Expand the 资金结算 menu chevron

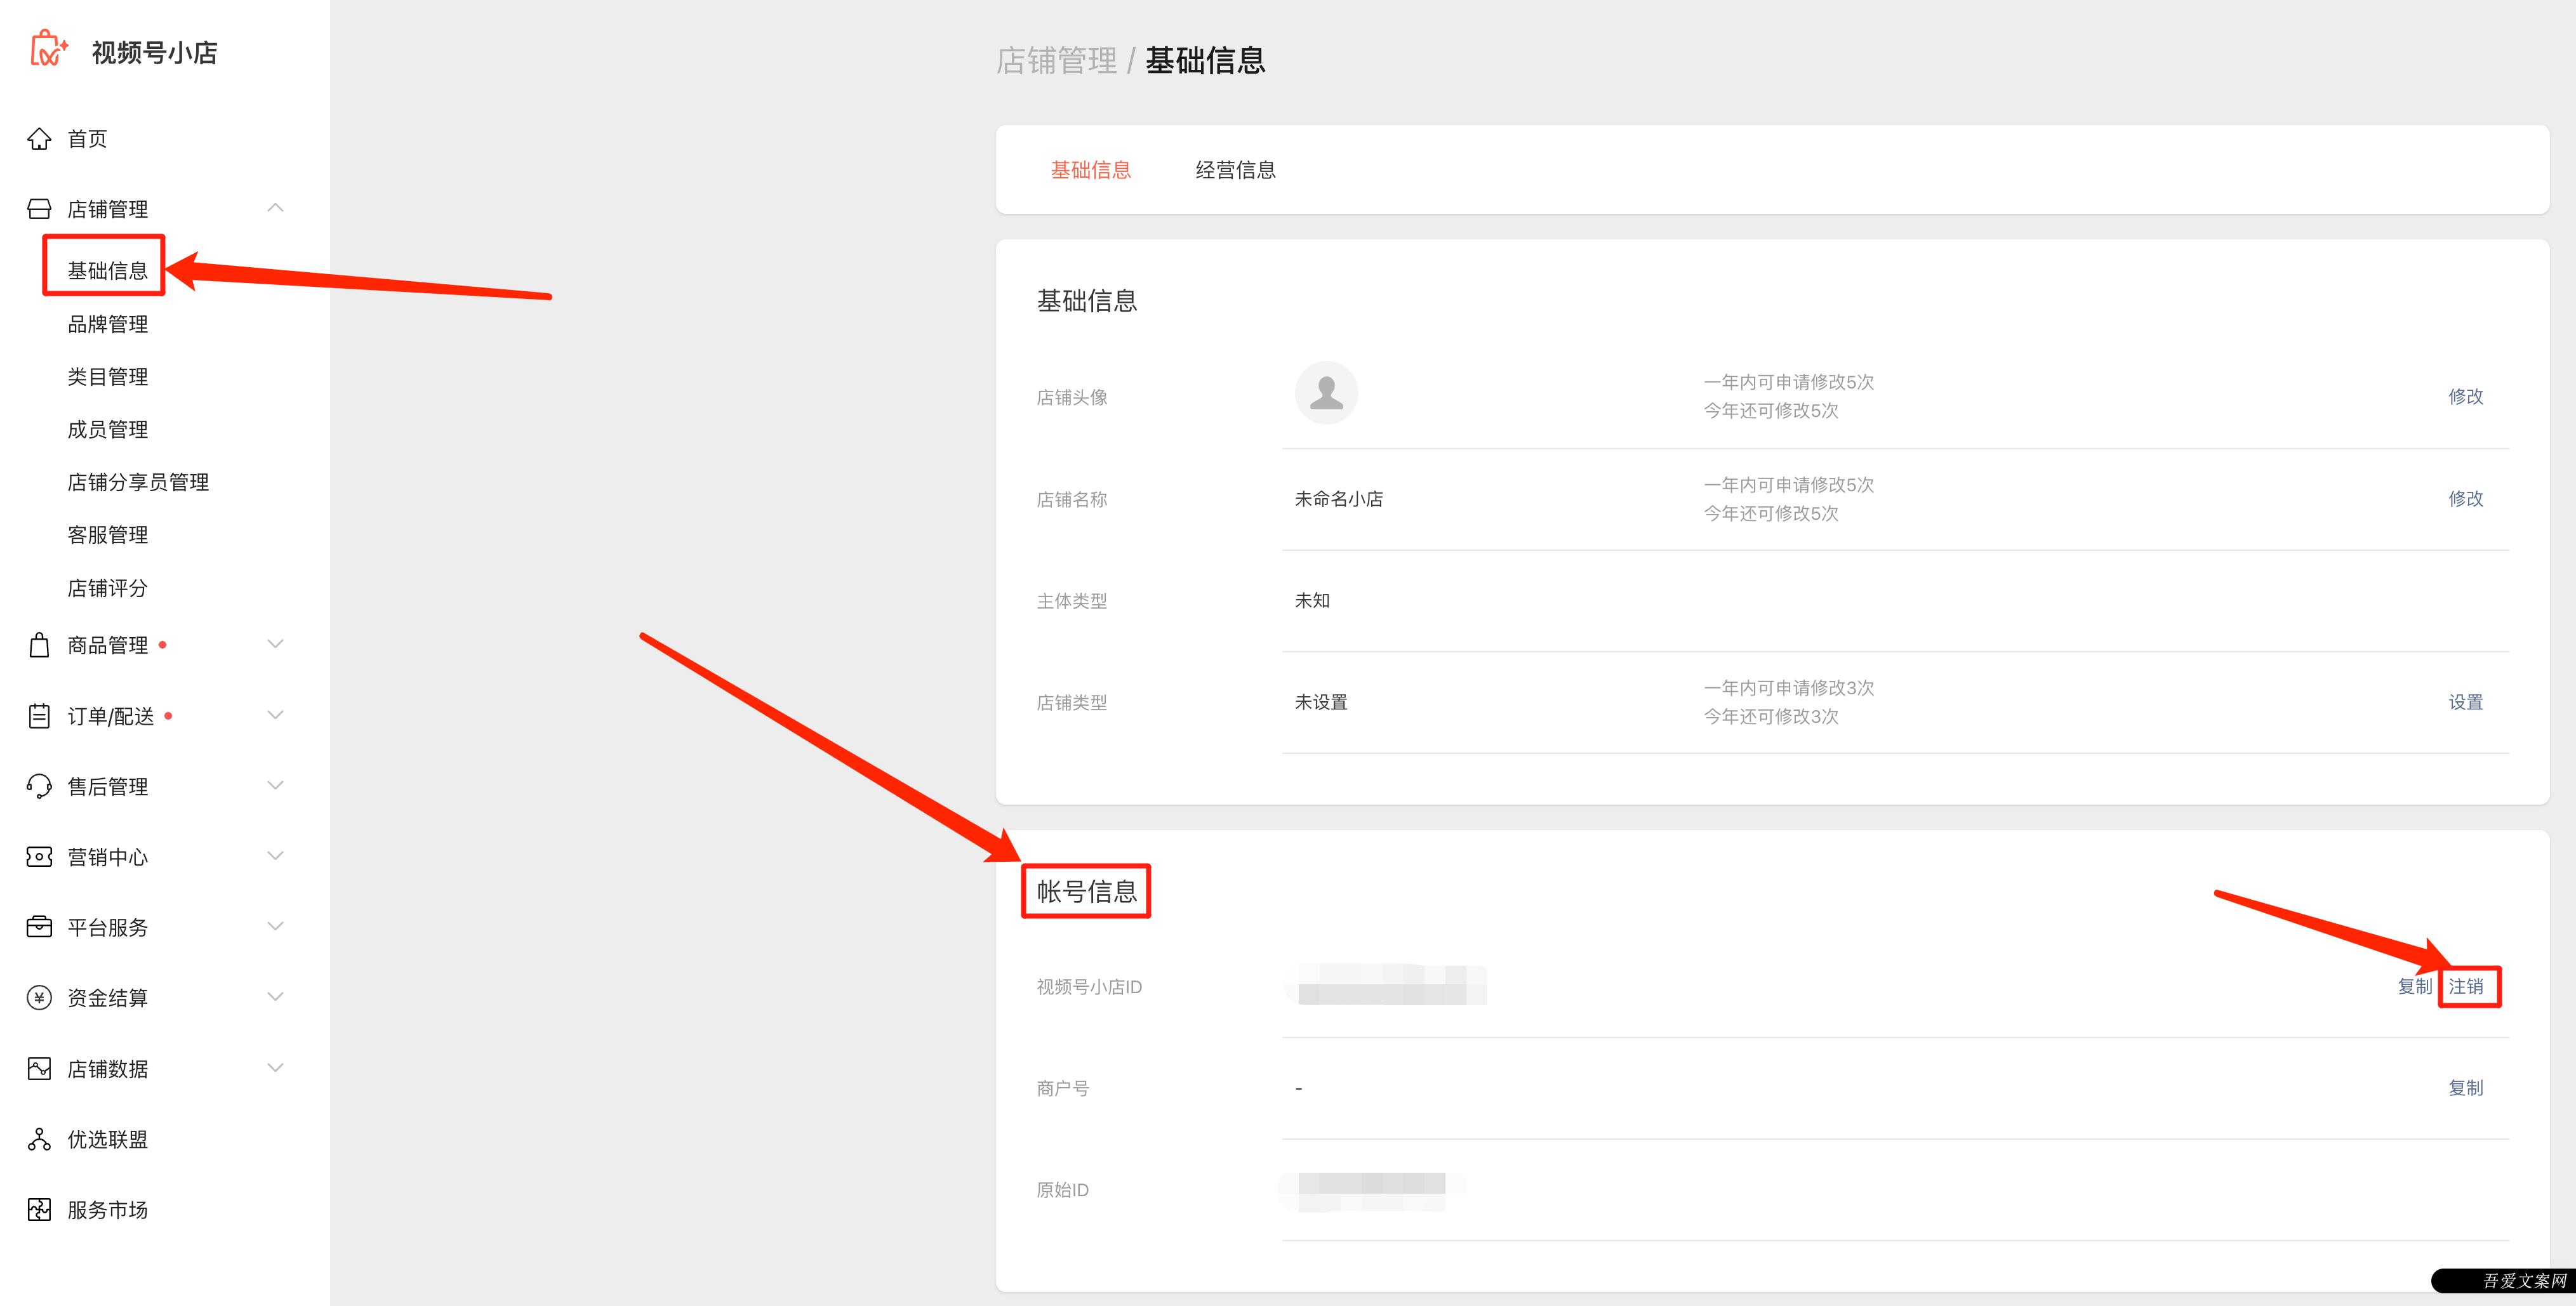(x=275, y=997)
